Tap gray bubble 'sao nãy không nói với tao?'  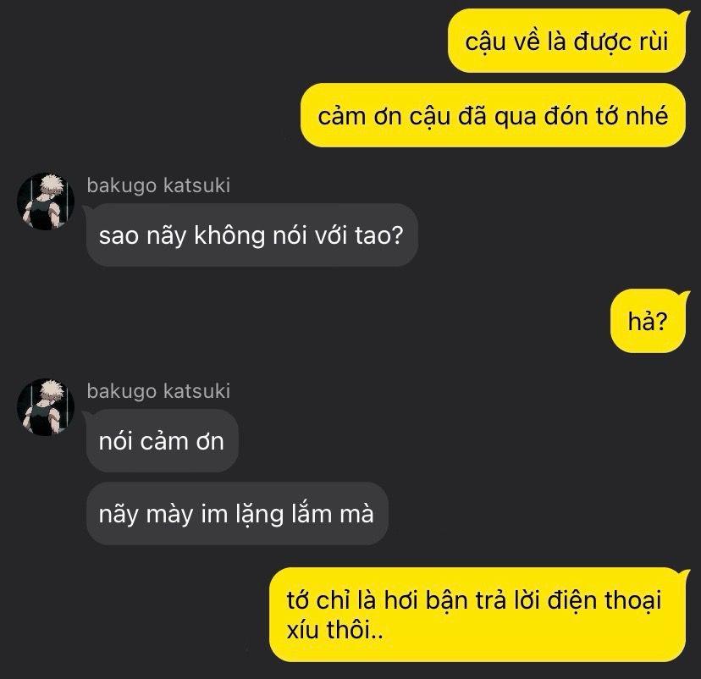251,235
